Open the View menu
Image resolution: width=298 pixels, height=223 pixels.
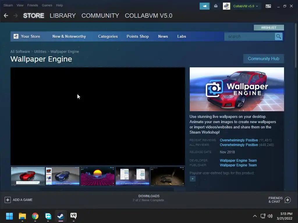(20, 5)
